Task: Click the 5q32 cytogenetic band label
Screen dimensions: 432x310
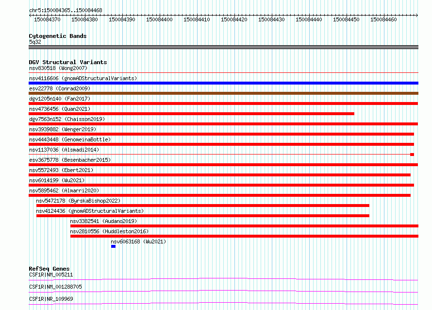Action: [35, 42]
